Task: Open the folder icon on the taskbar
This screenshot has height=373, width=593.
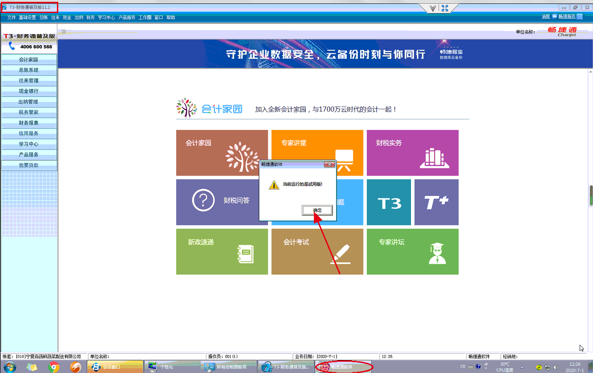Action: [32, 367]
